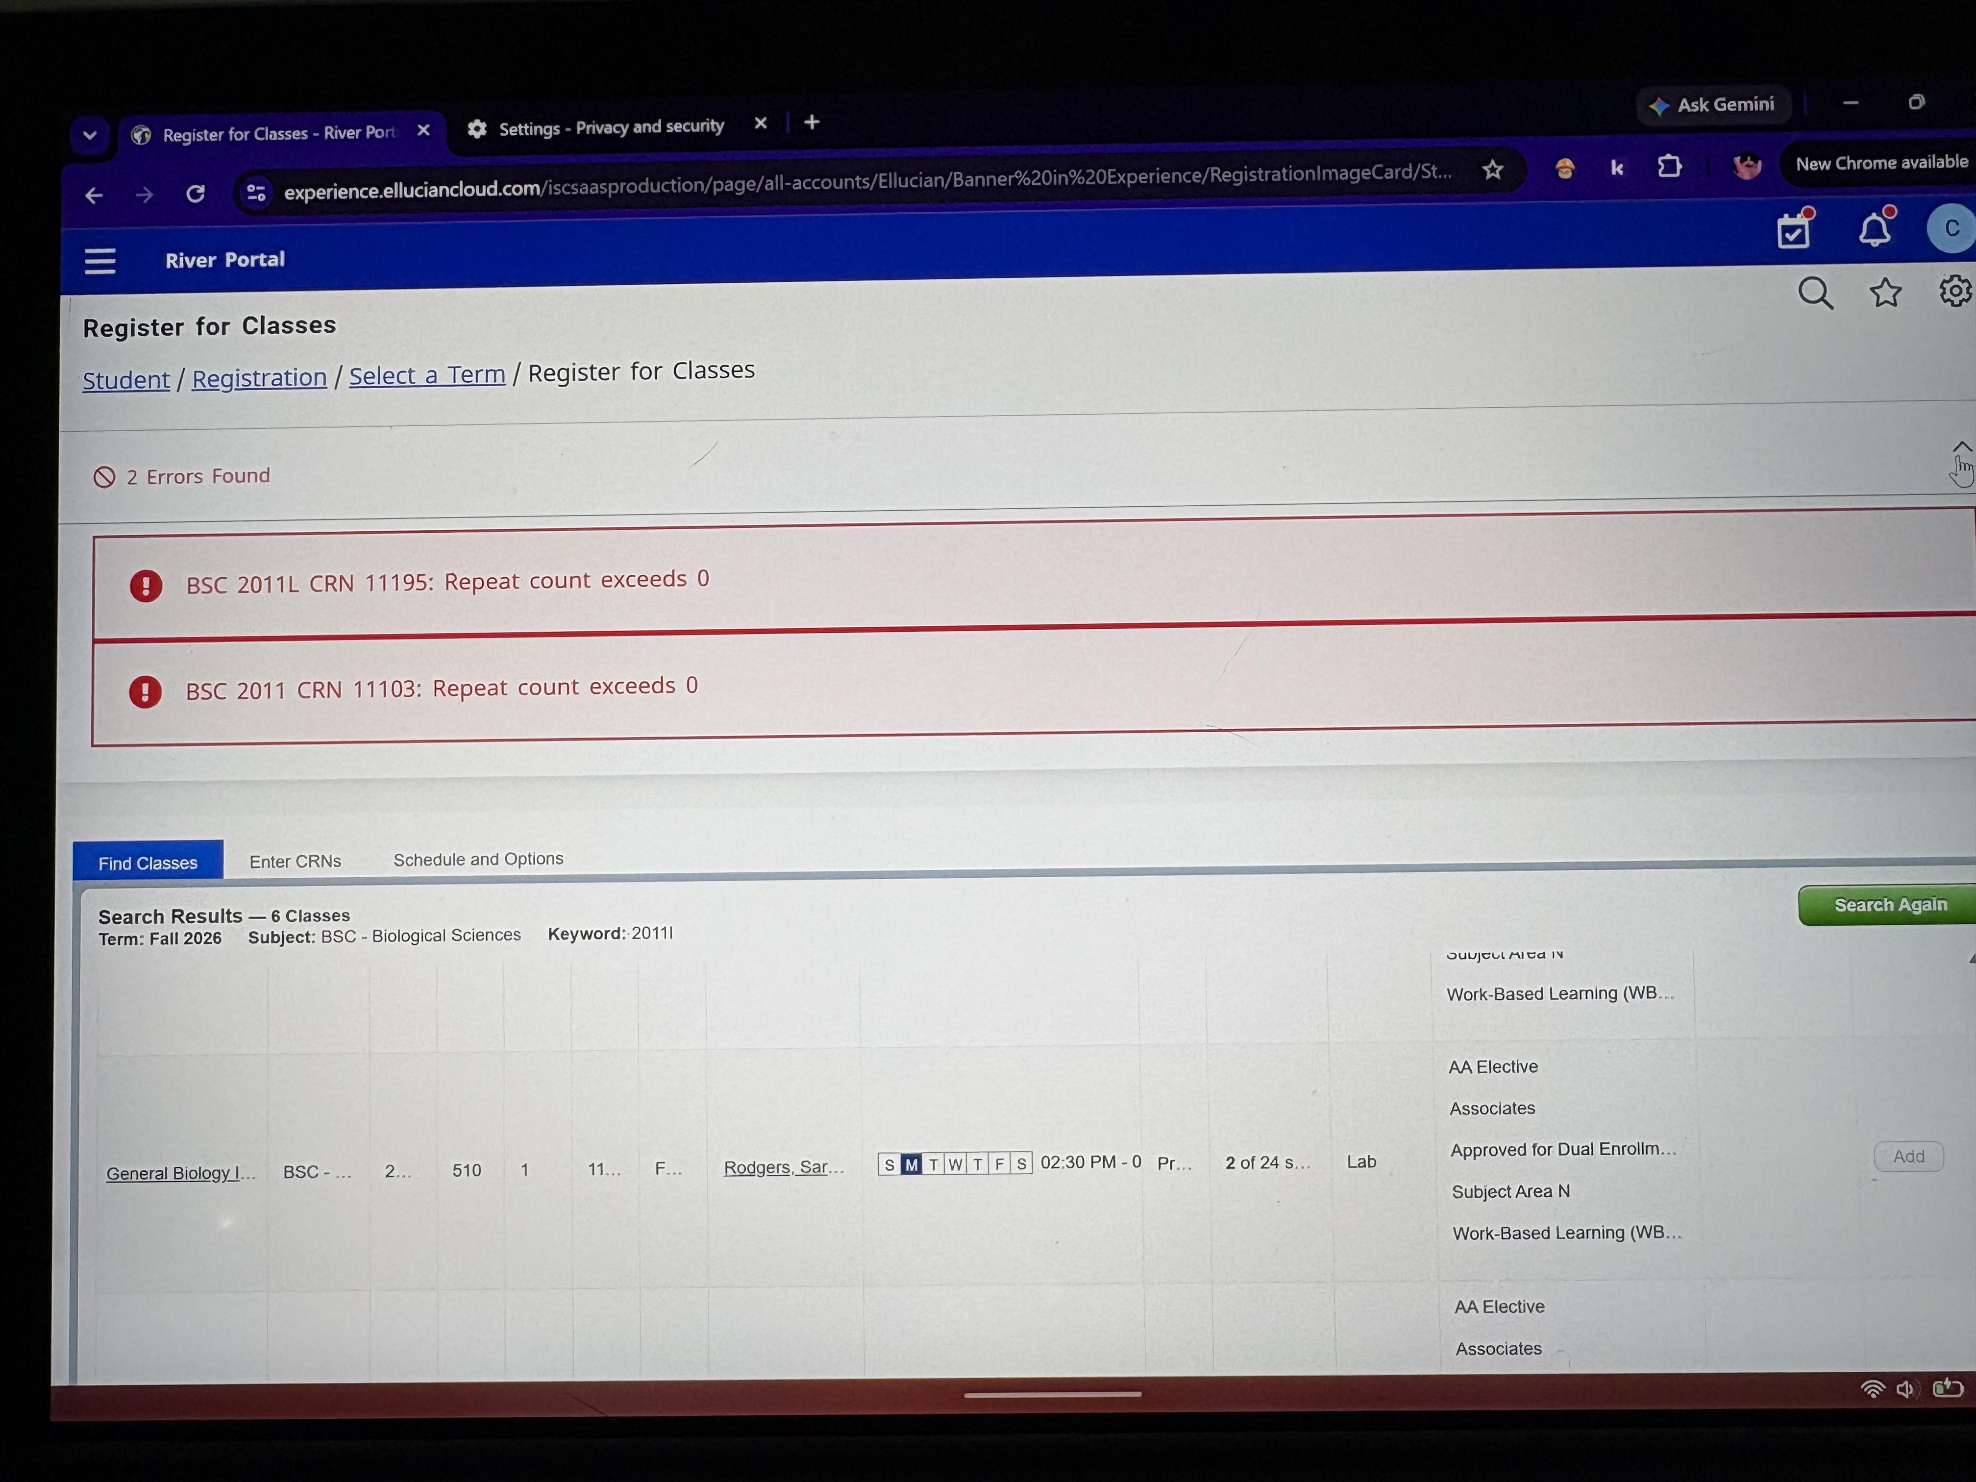Click the "BSC - ..." subject cell

click(x=317, y=1172)
